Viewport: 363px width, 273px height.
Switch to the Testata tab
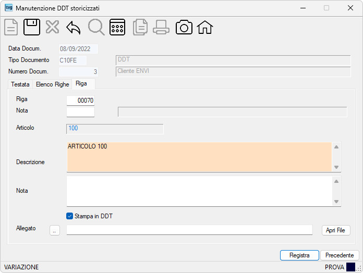[20, 84]
